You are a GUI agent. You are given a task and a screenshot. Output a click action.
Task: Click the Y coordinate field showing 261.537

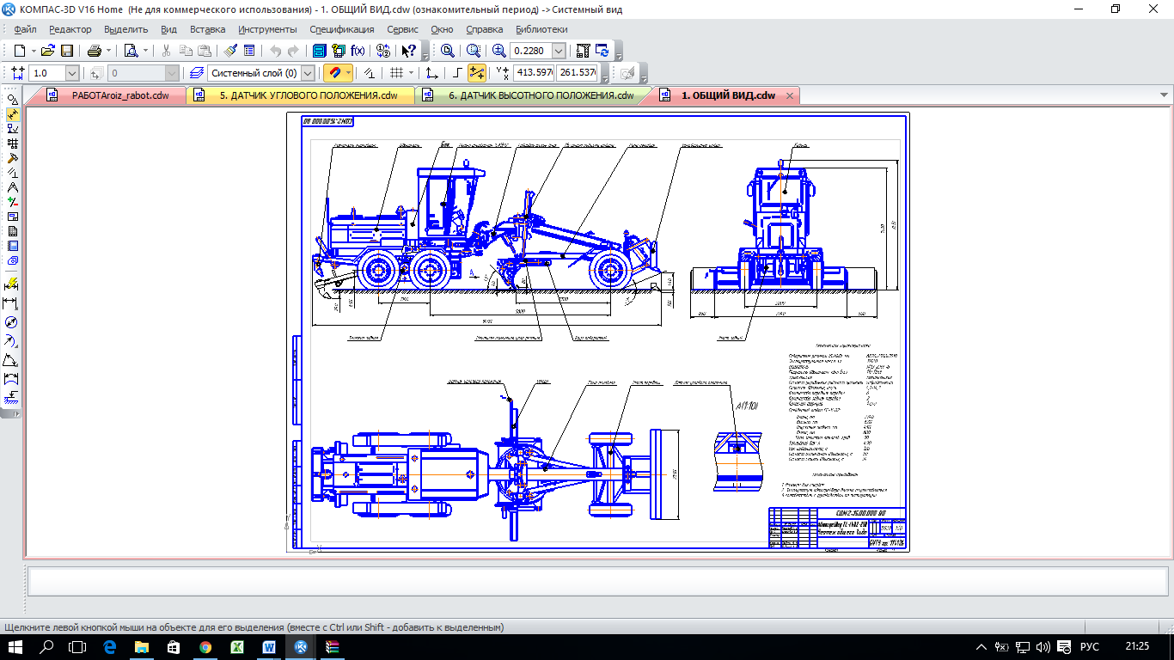point(577,73)
